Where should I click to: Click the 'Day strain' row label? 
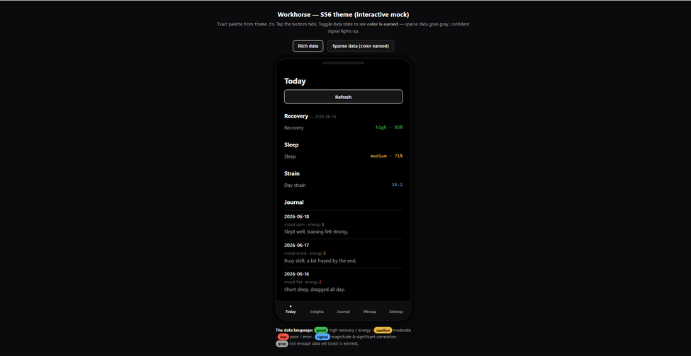(x=295, y=185)
